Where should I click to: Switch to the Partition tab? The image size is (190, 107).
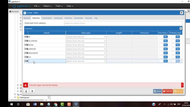[68, 18]
